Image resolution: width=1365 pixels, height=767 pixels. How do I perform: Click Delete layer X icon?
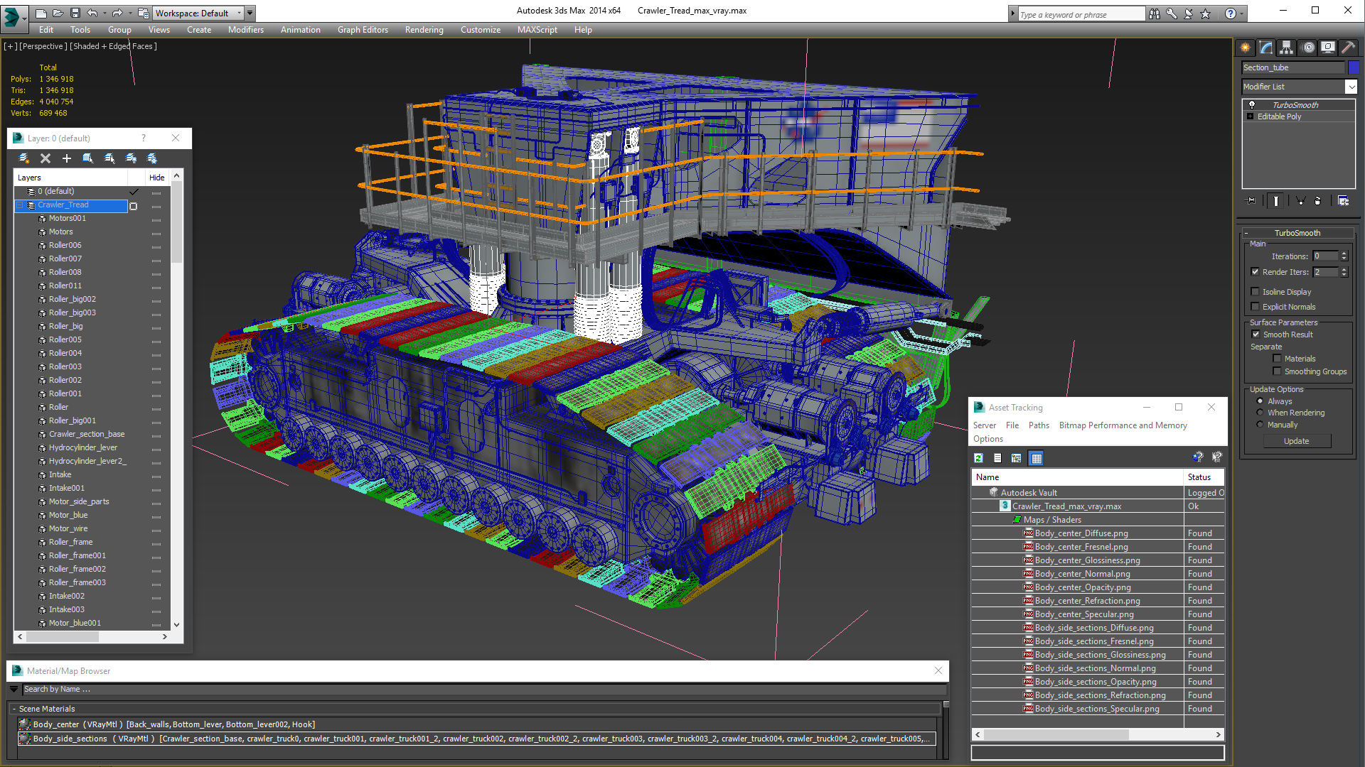(x=45, y=158)
